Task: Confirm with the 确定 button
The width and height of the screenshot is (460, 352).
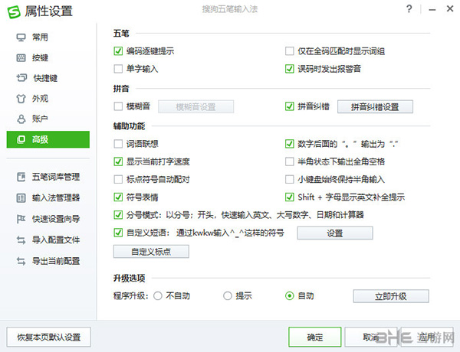Action: tap(315, 337)
